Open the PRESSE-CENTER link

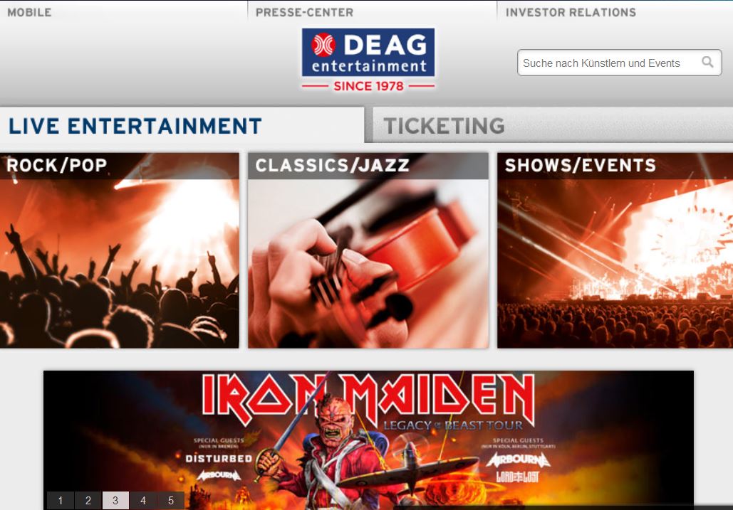point(304,12)
